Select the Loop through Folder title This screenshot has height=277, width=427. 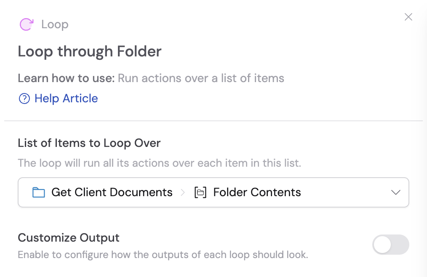pos(89,51)
